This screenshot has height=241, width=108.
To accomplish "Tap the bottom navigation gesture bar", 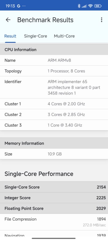I will (54, 238).
